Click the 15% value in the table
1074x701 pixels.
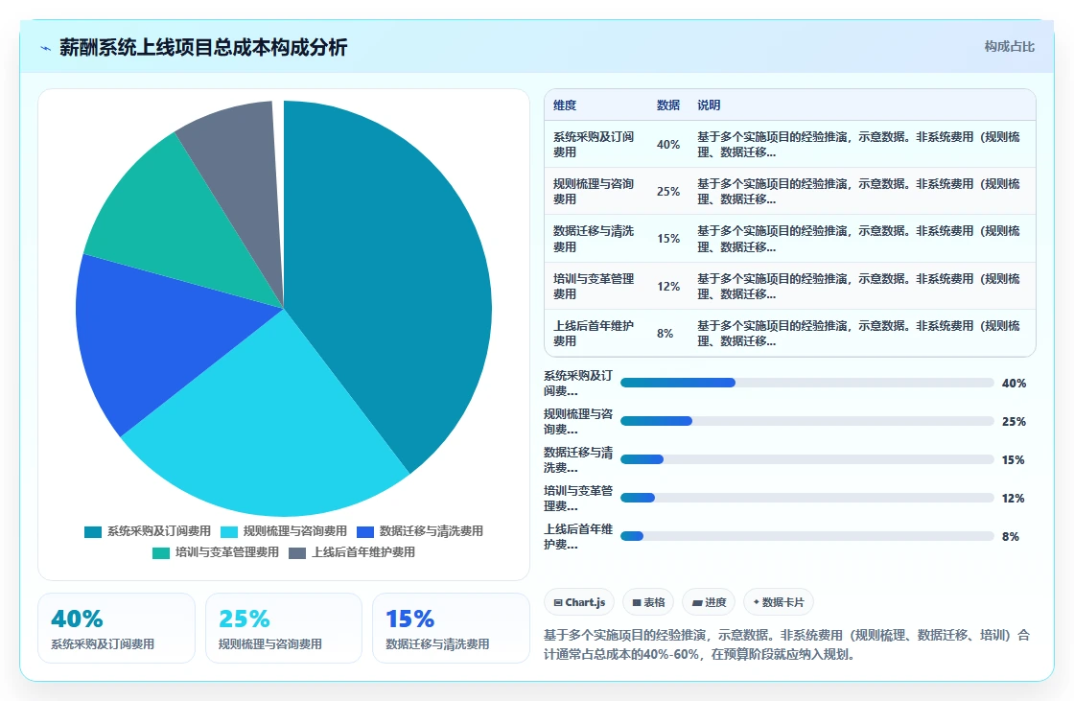(668, 239)
